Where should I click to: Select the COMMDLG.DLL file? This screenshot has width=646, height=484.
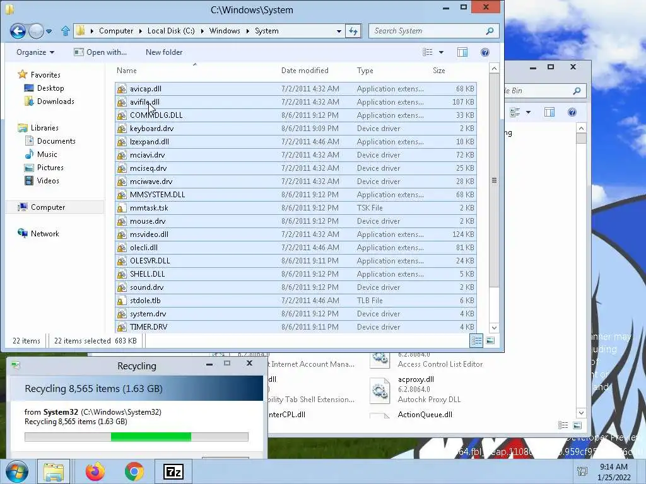tap(296, 115)
